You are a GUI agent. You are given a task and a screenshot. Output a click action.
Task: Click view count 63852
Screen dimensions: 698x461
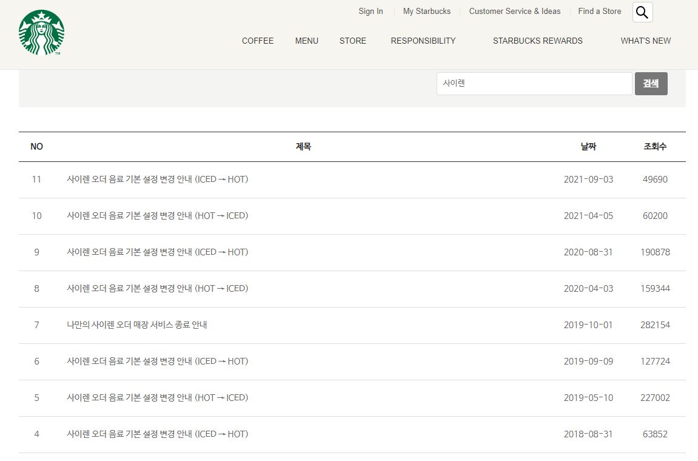(655, 434)
